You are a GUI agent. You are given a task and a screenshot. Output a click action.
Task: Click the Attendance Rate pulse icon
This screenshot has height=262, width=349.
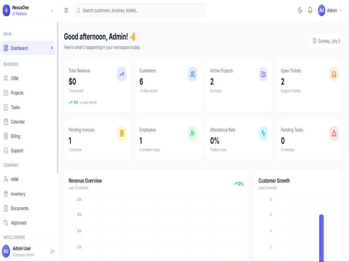263,133
